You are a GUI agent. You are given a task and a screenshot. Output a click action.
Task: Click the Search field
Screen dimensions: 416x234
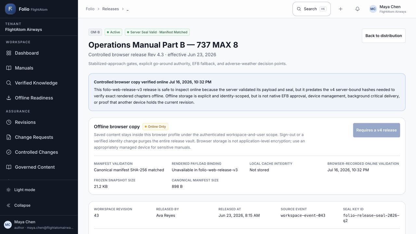[312, 9]
